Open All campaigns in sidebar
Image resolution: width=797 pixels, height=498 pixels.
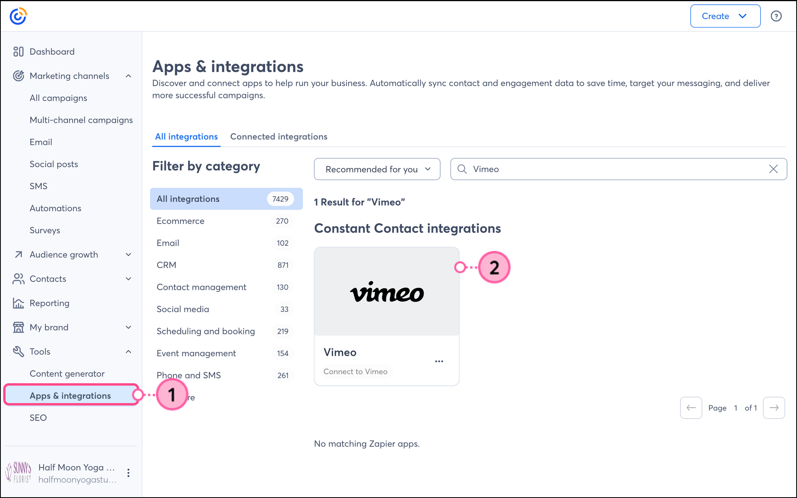tap(58, 98)
